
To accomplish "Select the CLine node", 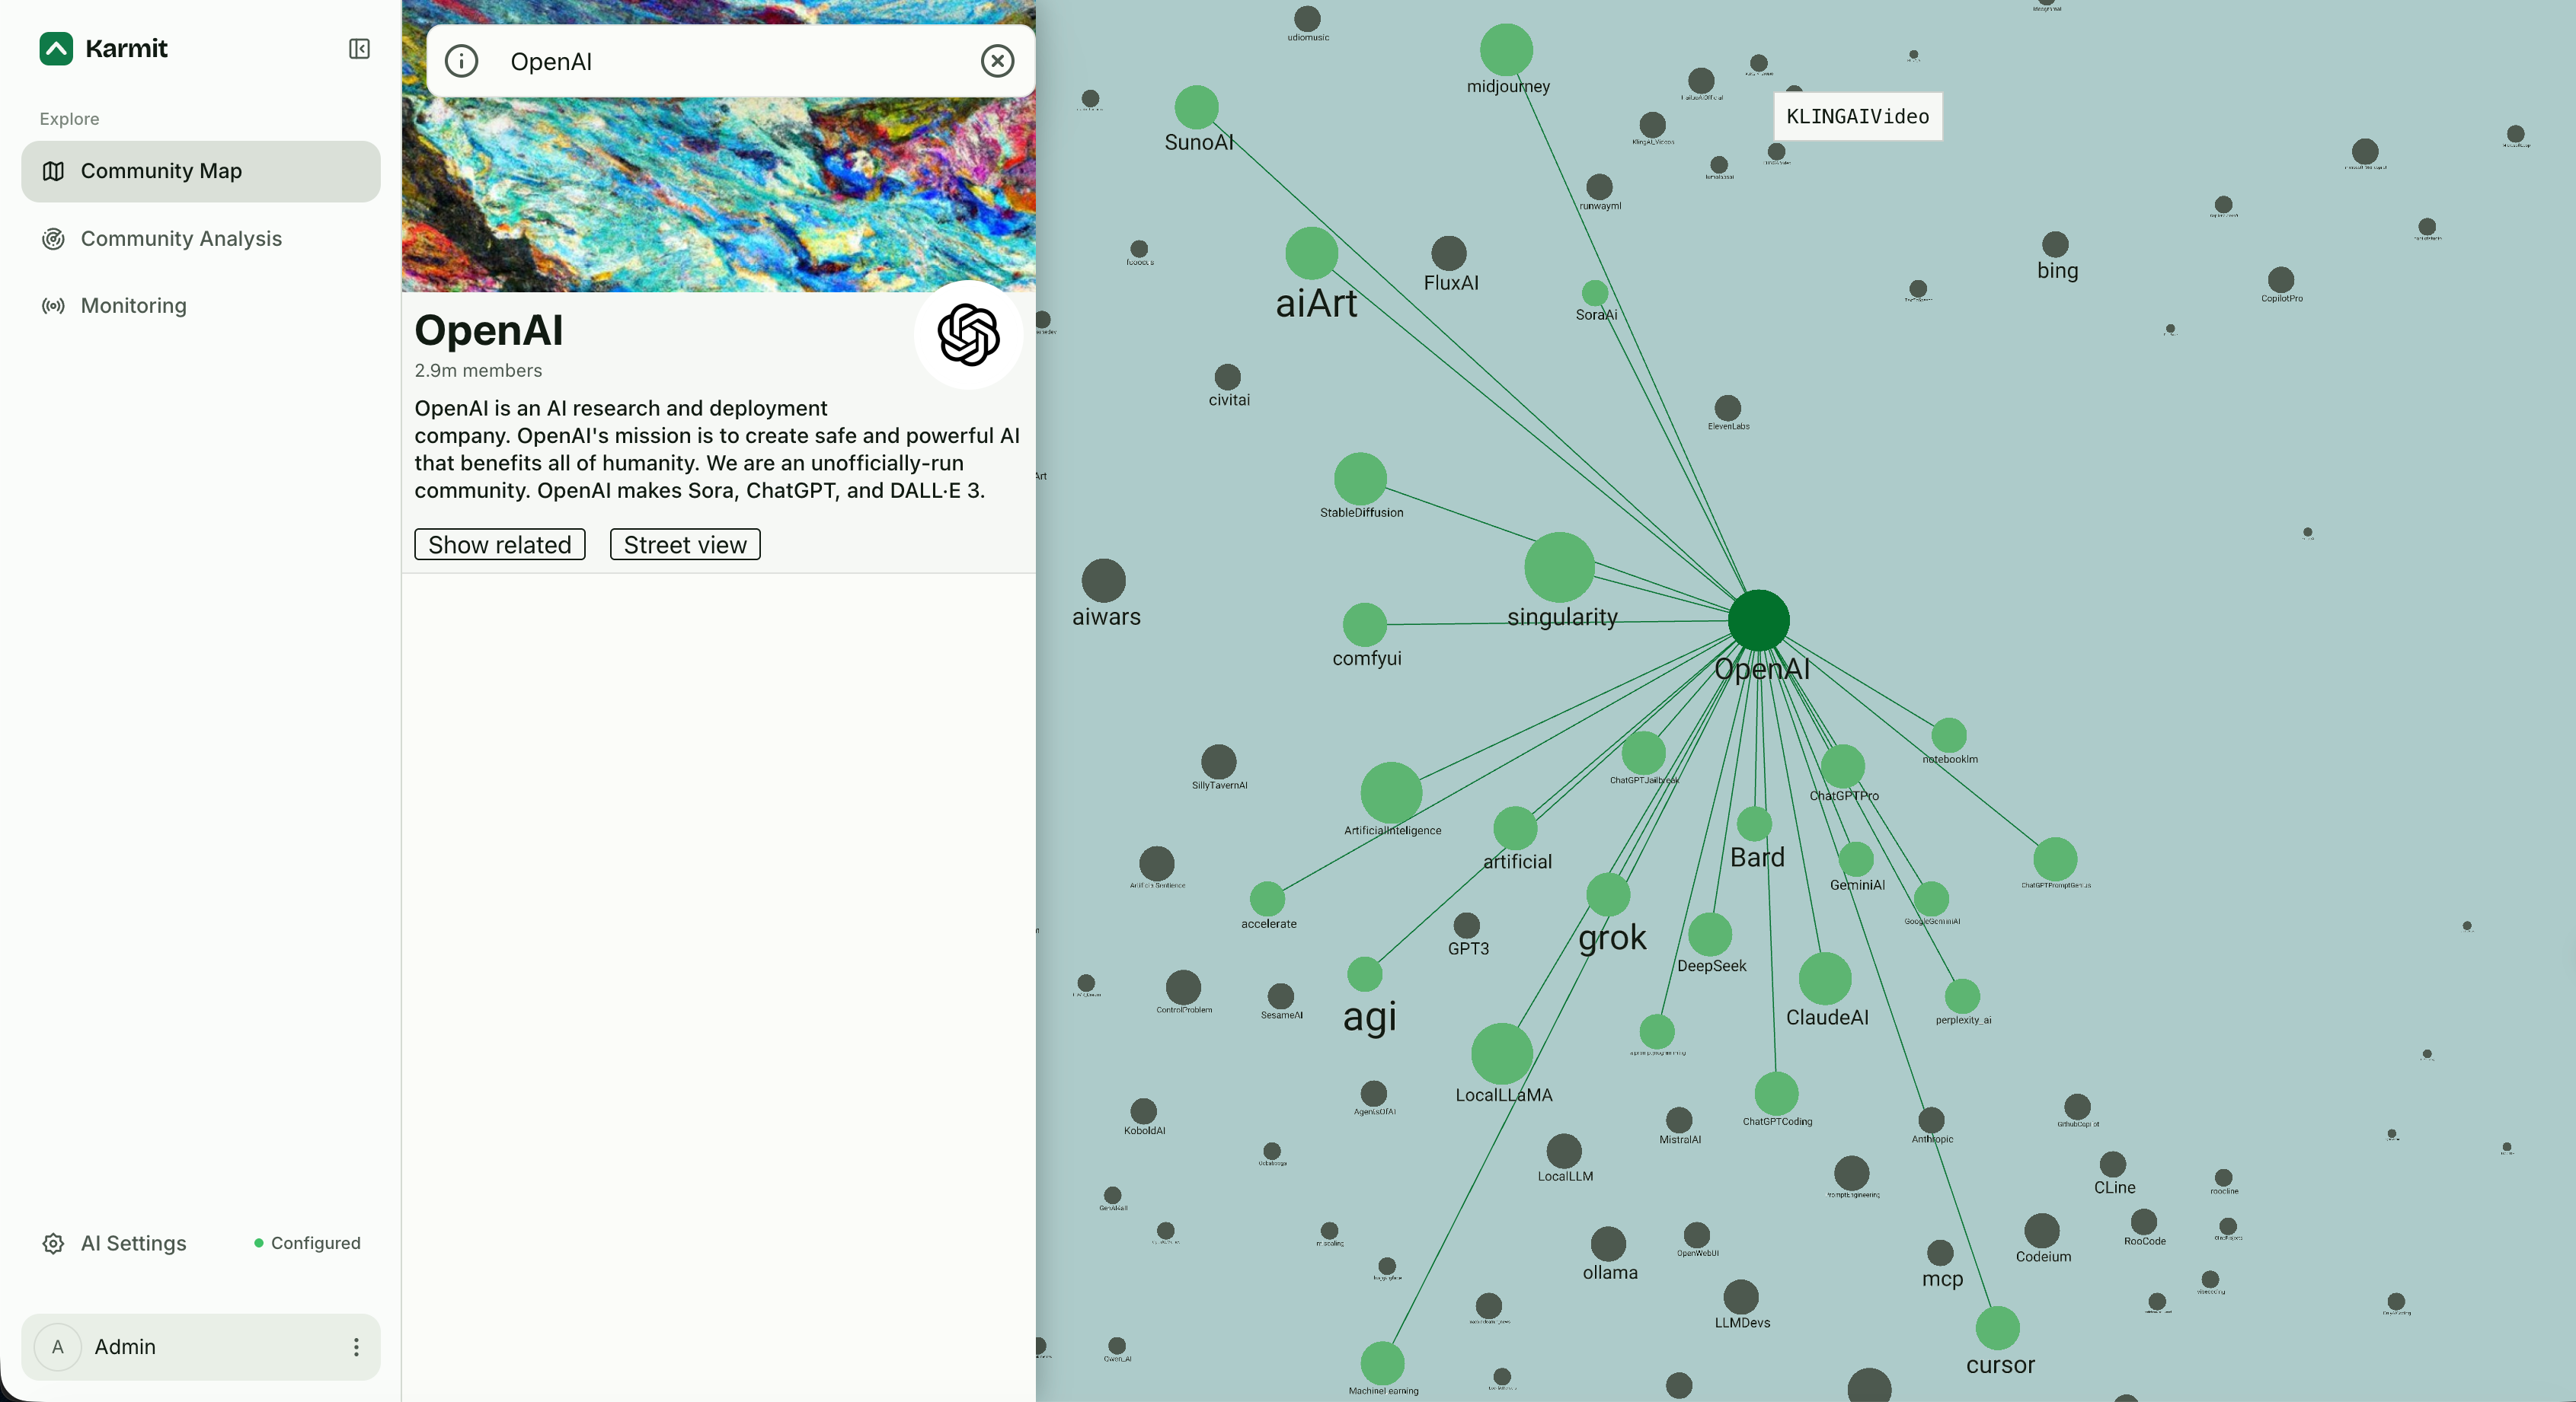I will coord(2113,1165).
